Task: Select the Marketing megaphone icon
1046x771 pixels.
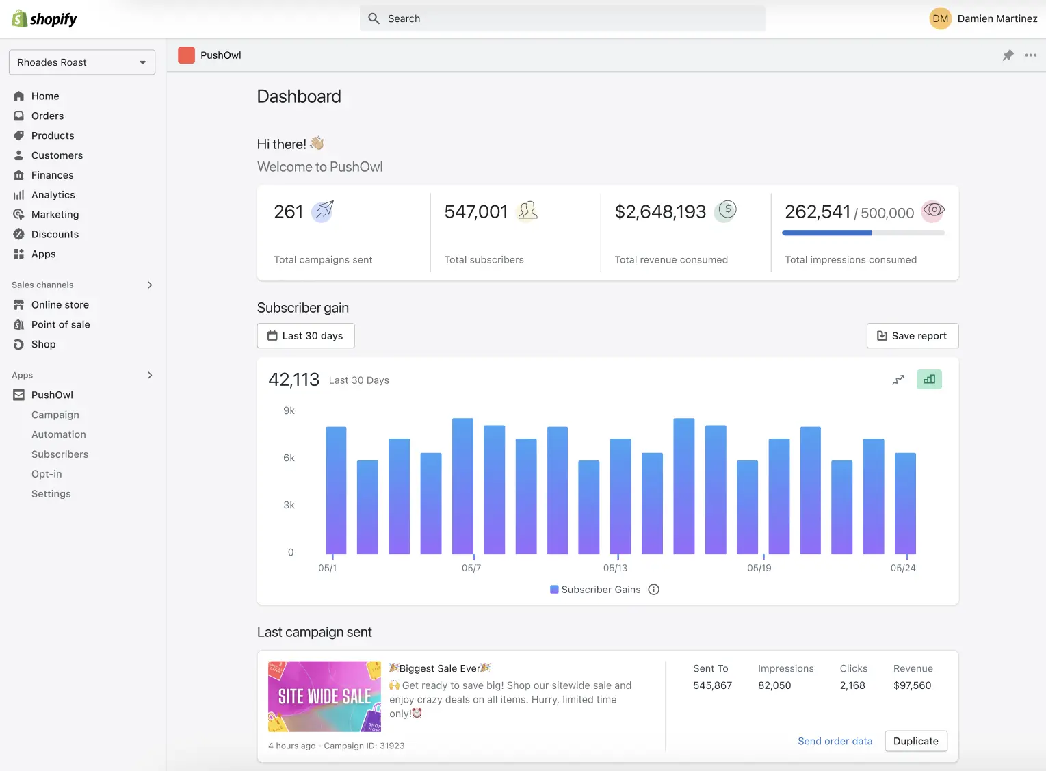Action: tap(18, 214)
